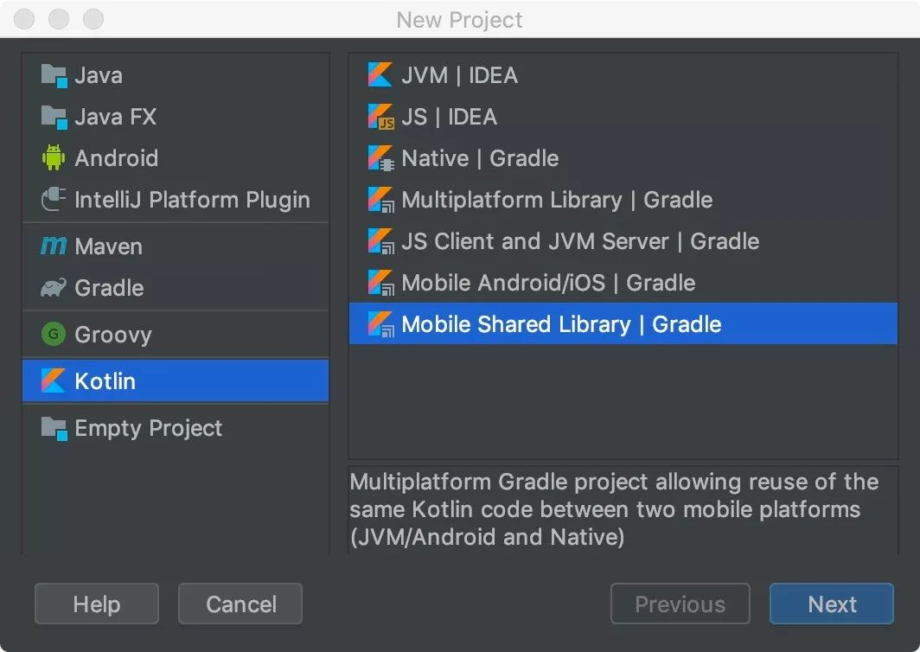Click the Previous button
The image size is (920, 652).
(x=680, y=604)
